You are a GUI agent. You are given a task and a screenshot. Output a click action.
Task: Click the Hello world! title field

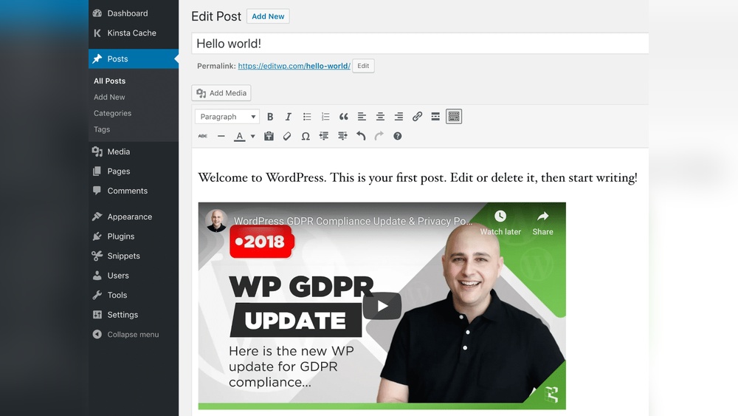(x=420, y=44)
